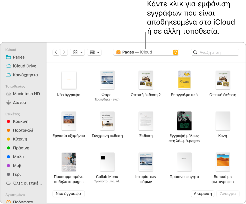Filter by Μπλε tag
The width and height of the screenshot is (246, 204).
[9, 157]
